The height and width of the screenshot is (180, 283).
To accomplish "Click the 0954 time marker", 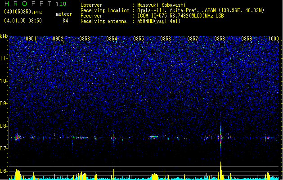I will (x=112, y=39).
